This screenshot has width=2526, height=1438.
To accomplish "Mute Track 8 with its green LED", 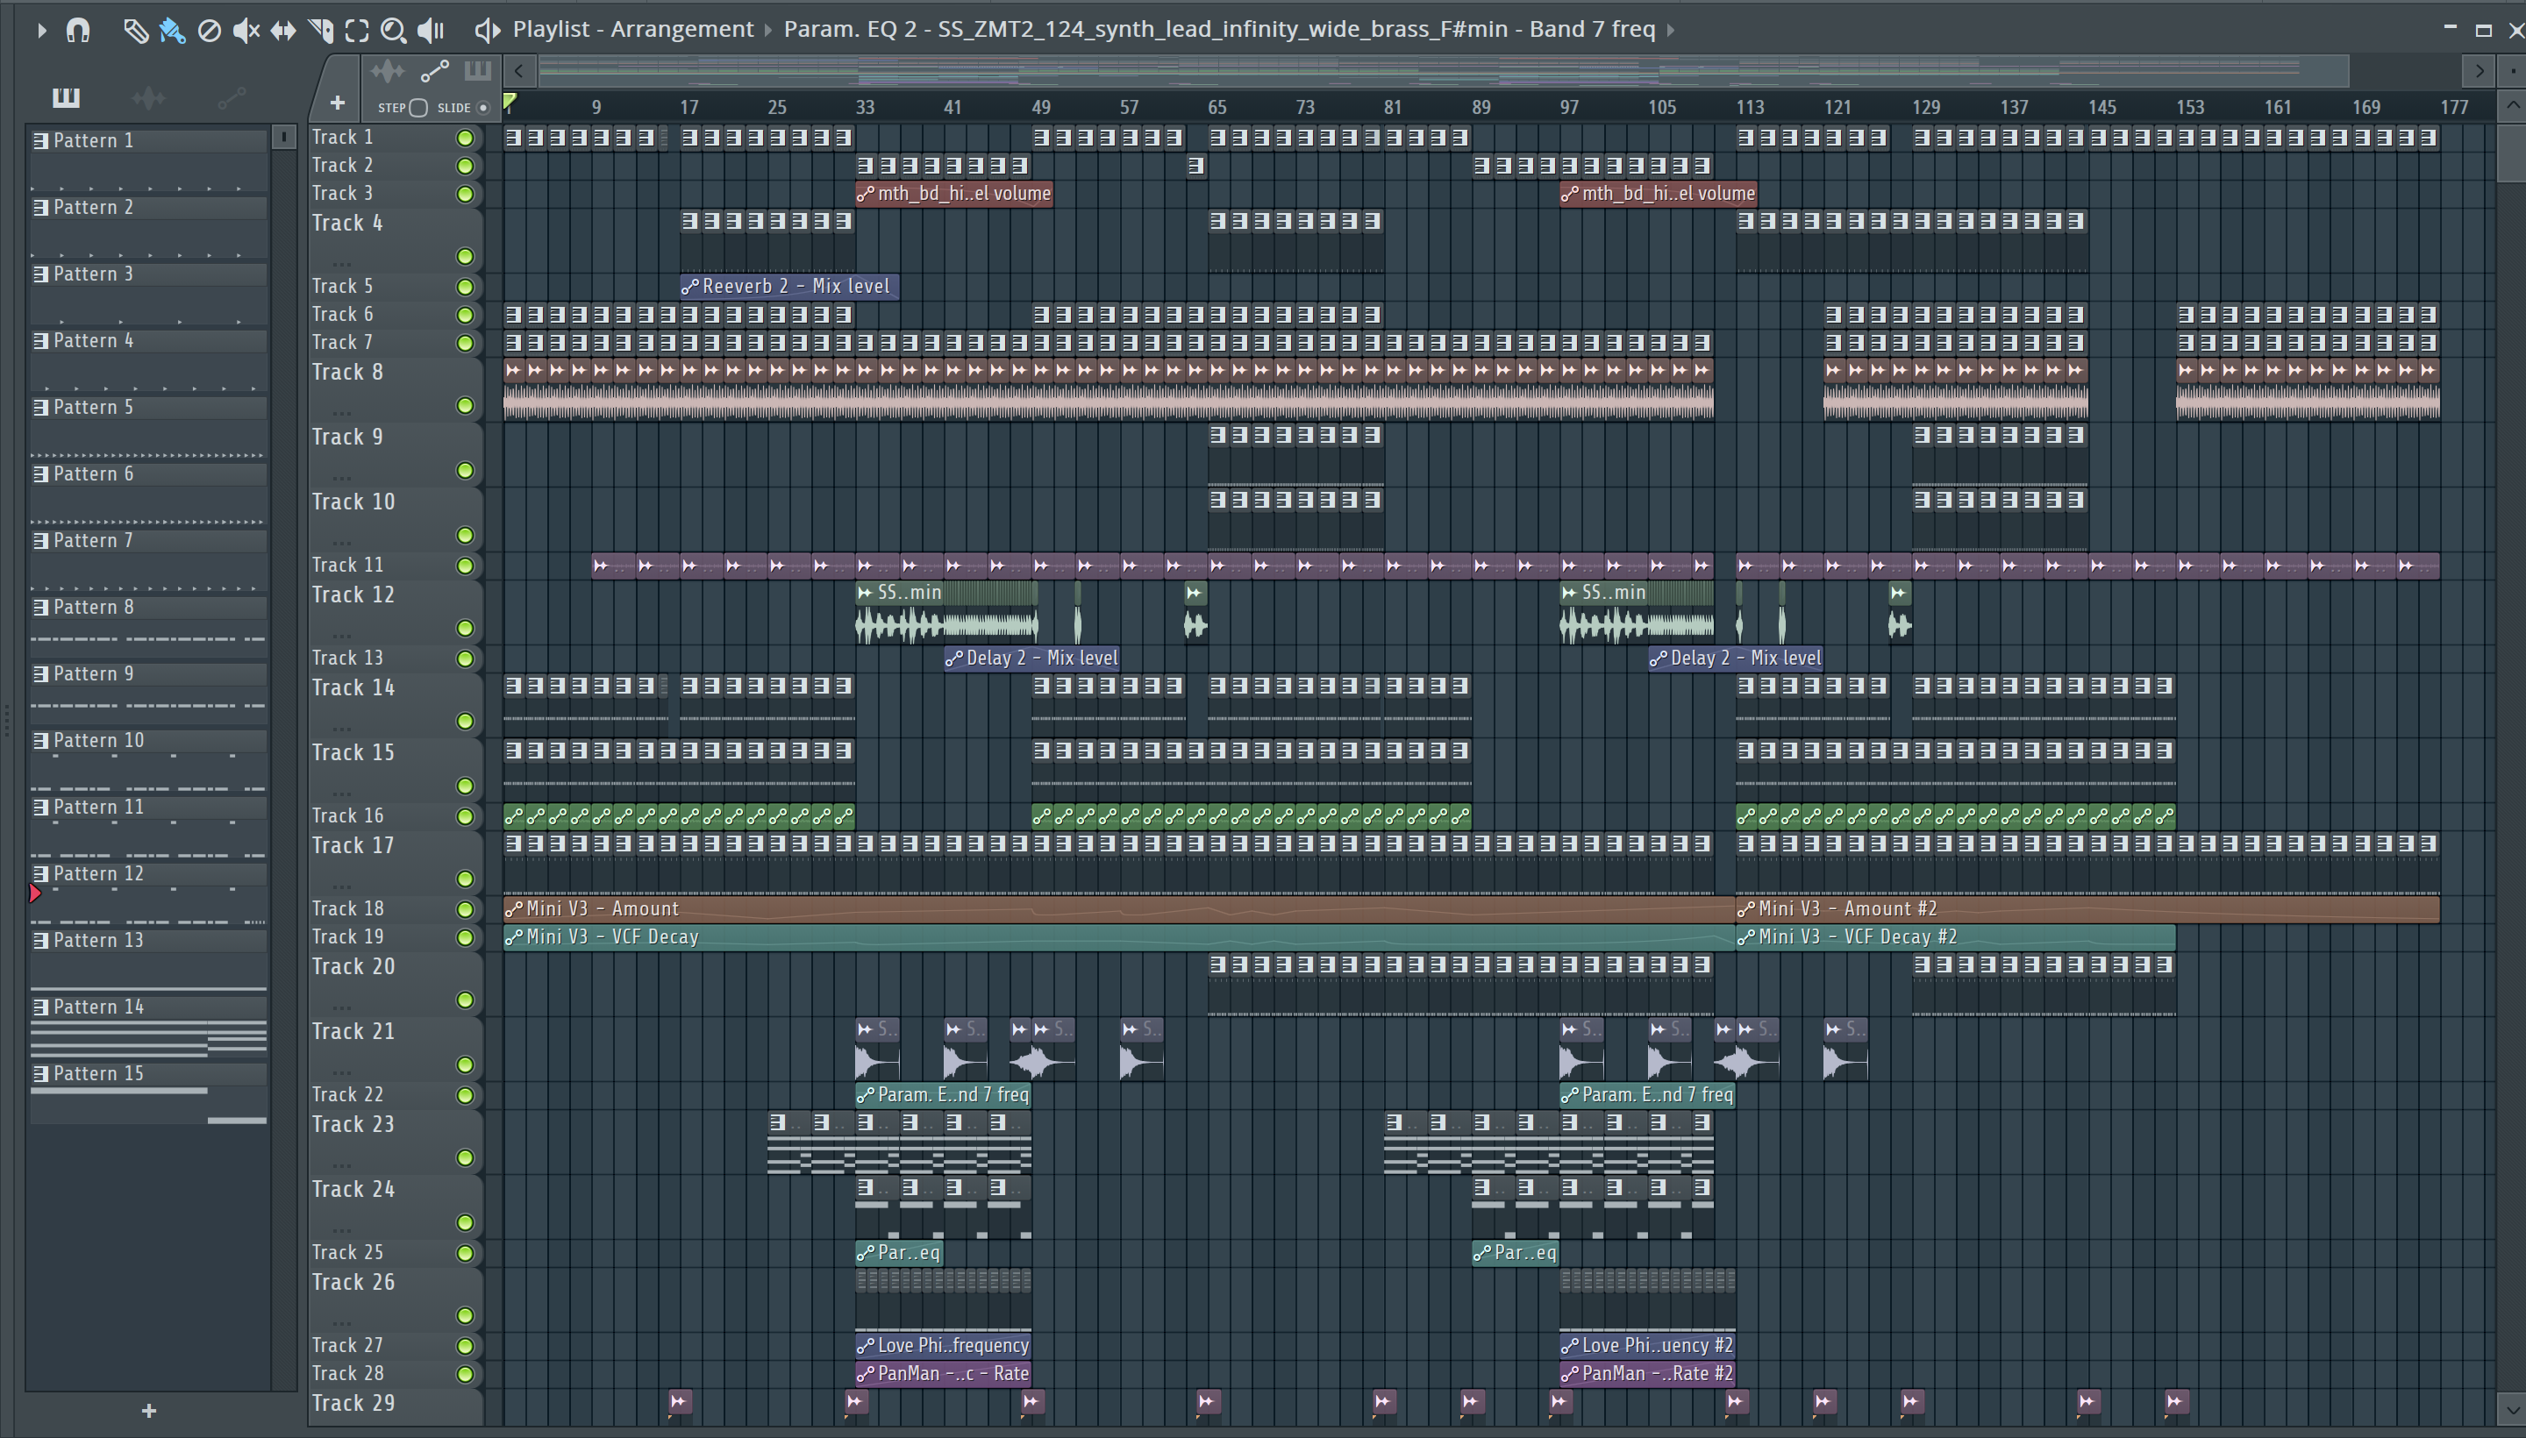I will click(x=464, y=406).
